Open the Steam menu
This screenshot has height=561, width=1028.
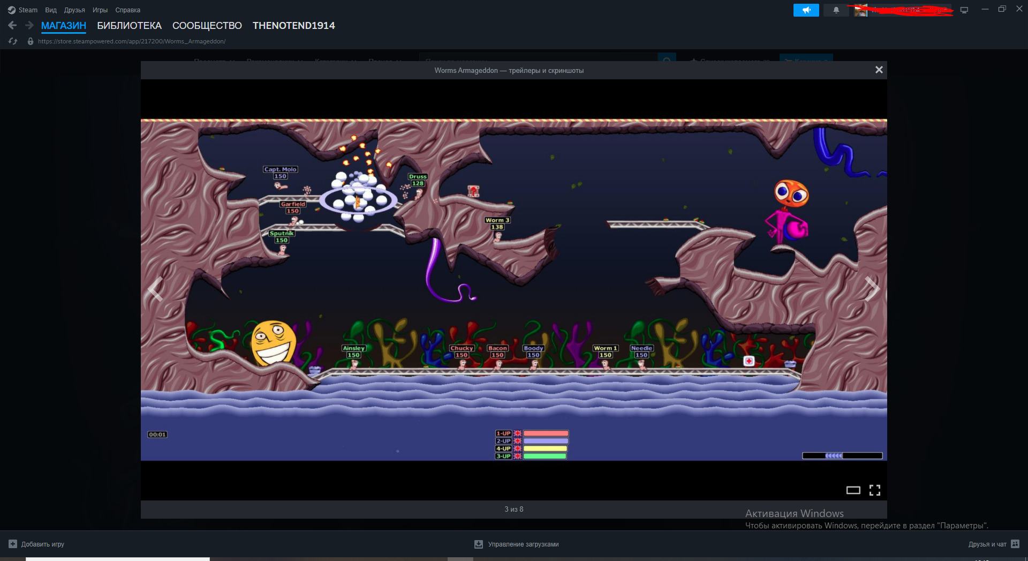click(23, 10)
